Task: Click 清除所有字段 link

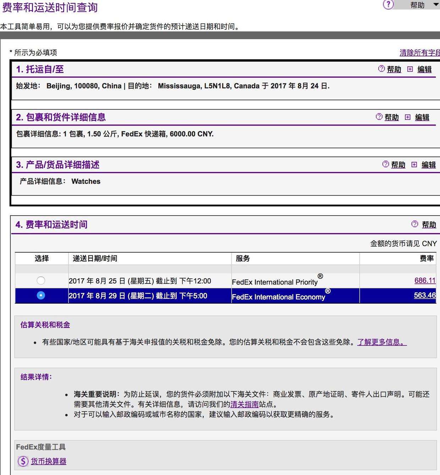Action: [420, 53]
